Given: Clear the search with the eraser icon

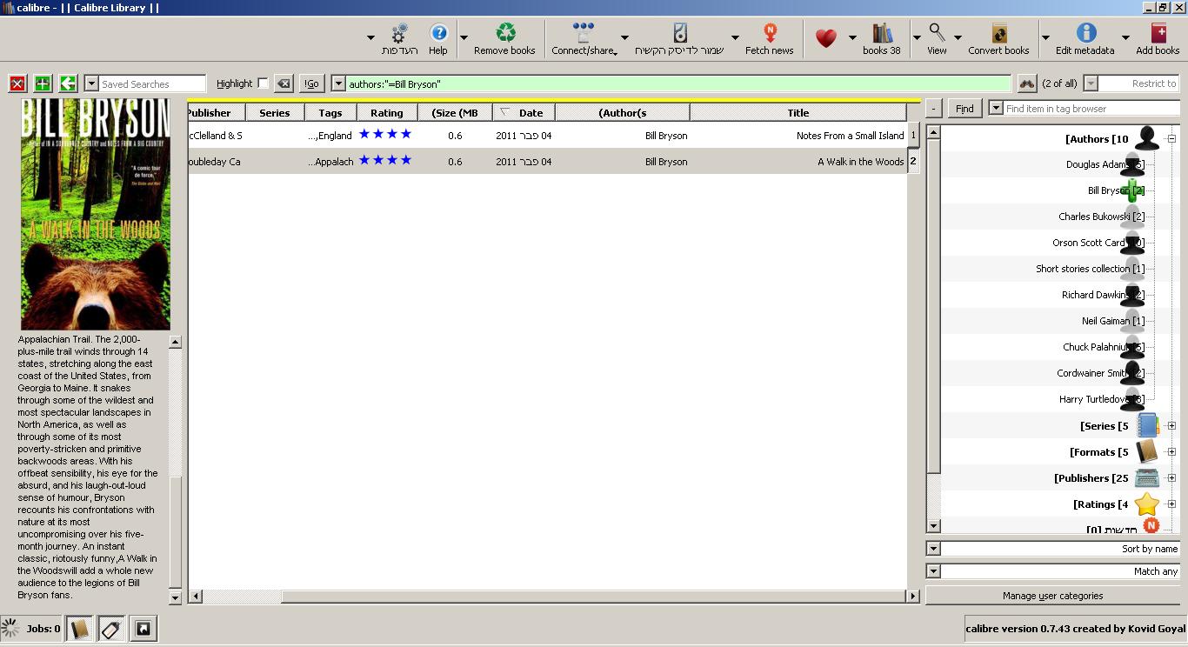Looking at the screenshot, I should (284, 83).
